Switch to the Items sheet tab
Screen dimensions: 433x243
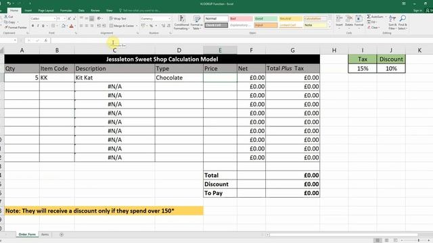[45, 234]
